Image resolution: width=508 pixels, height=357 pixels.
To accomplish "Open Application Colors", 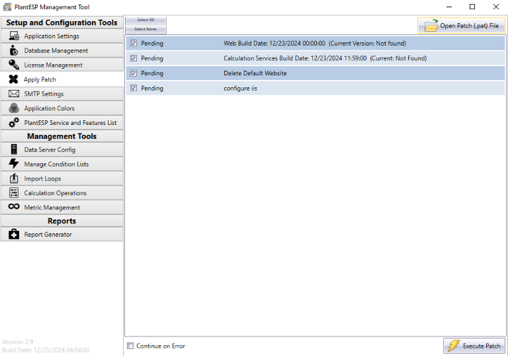I will (62, 108).
